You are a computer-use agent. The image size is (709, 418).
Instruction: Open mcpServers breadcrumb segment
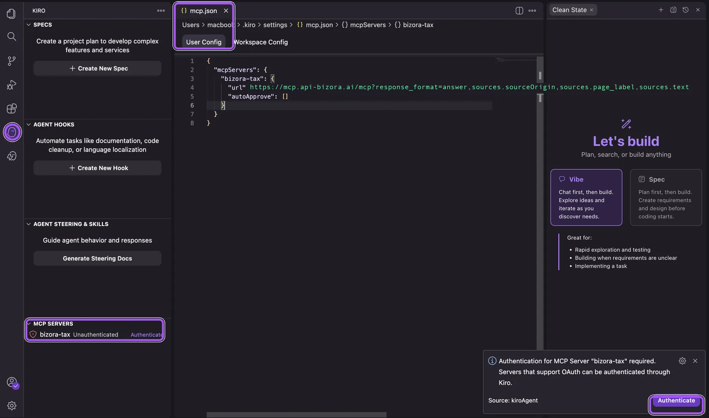[364, 25]
